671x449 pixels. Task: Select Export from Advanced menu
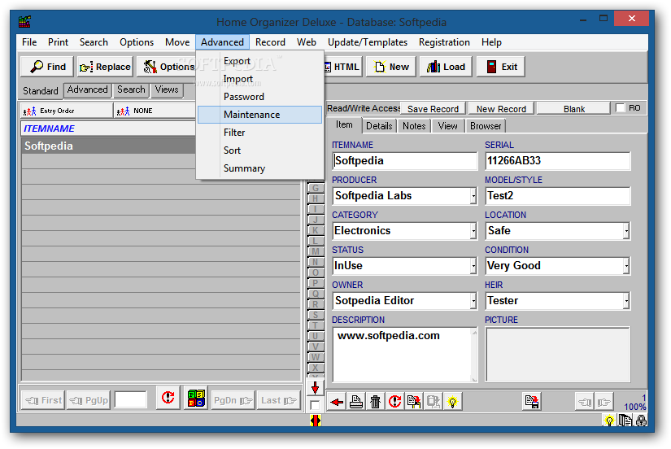259,61
